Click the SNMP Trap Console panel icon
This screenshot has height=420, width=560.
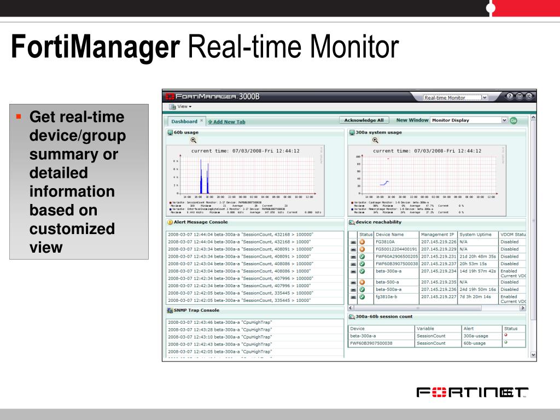click(170, 311)
